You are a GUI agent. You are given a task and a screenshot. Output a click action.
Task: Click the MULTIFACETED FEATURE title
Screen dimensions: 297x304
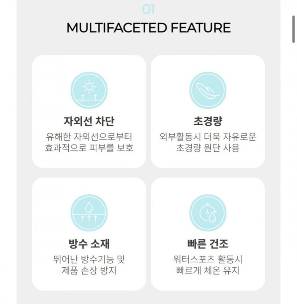point(148,27)
